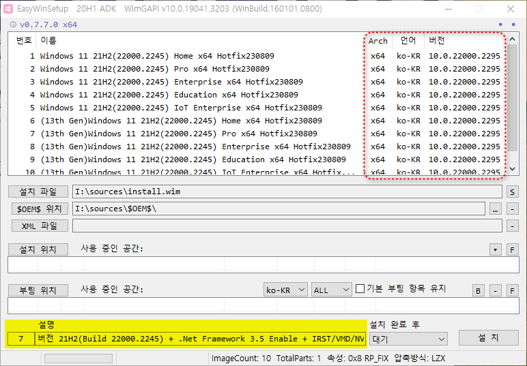Click the B button on the 부팅 위치 row
The width and height of the screenshot is (527, 366).
[x=479, y=290]
